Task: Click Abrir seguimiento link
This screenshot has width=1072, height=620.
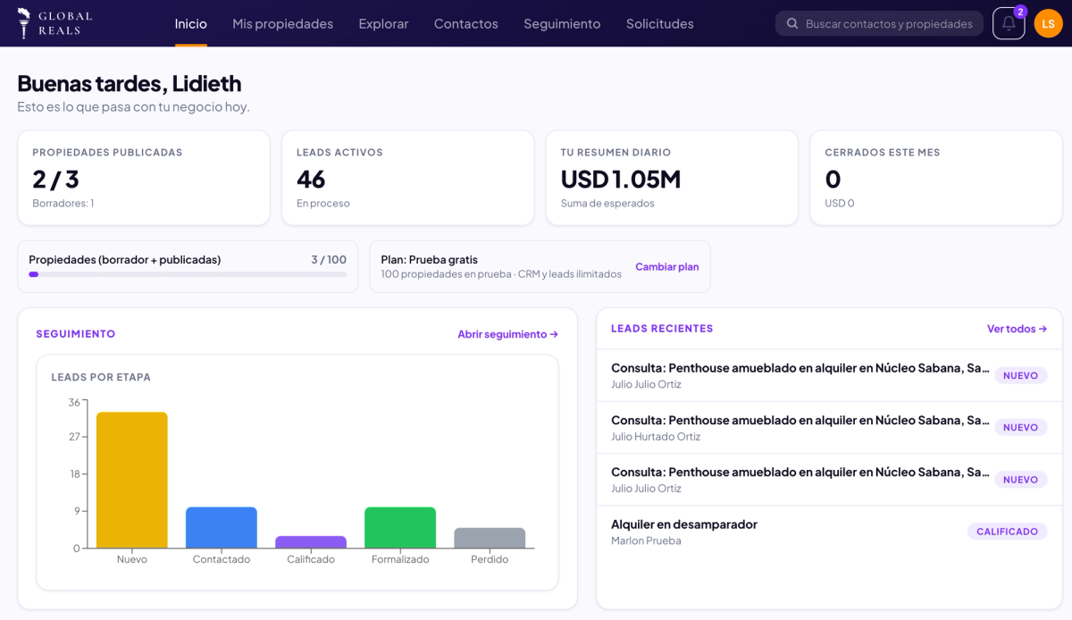Action: tap(507, 334)
